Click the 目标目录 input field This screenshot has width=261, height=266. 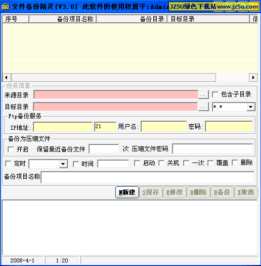[x=115, y=107]
